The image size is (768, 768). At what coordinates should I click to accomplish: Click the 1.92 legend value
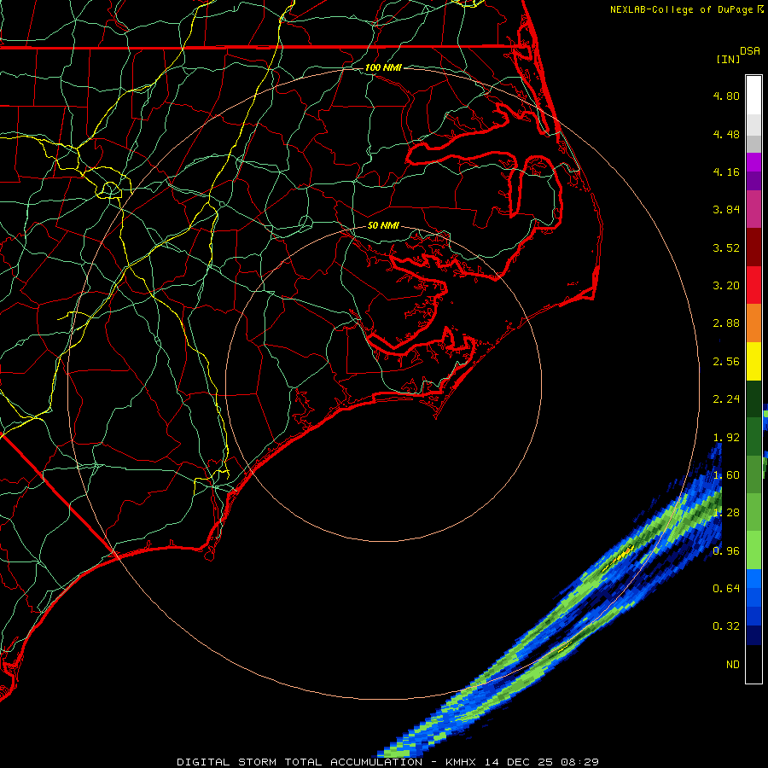[726, 438]
